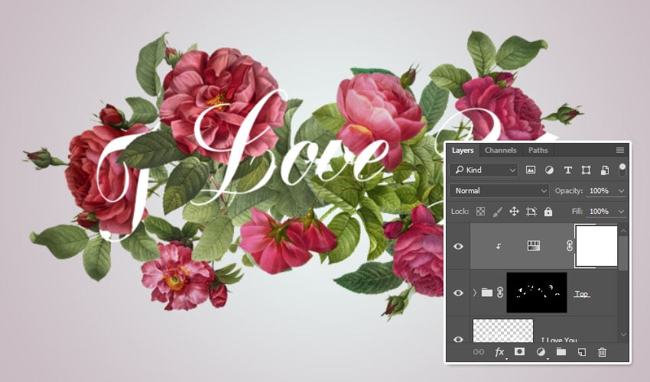Image resolution: width=650 pixels, height=382 pixels.
Task: Filter for shape layers
Action: click(x=586, y=170)
